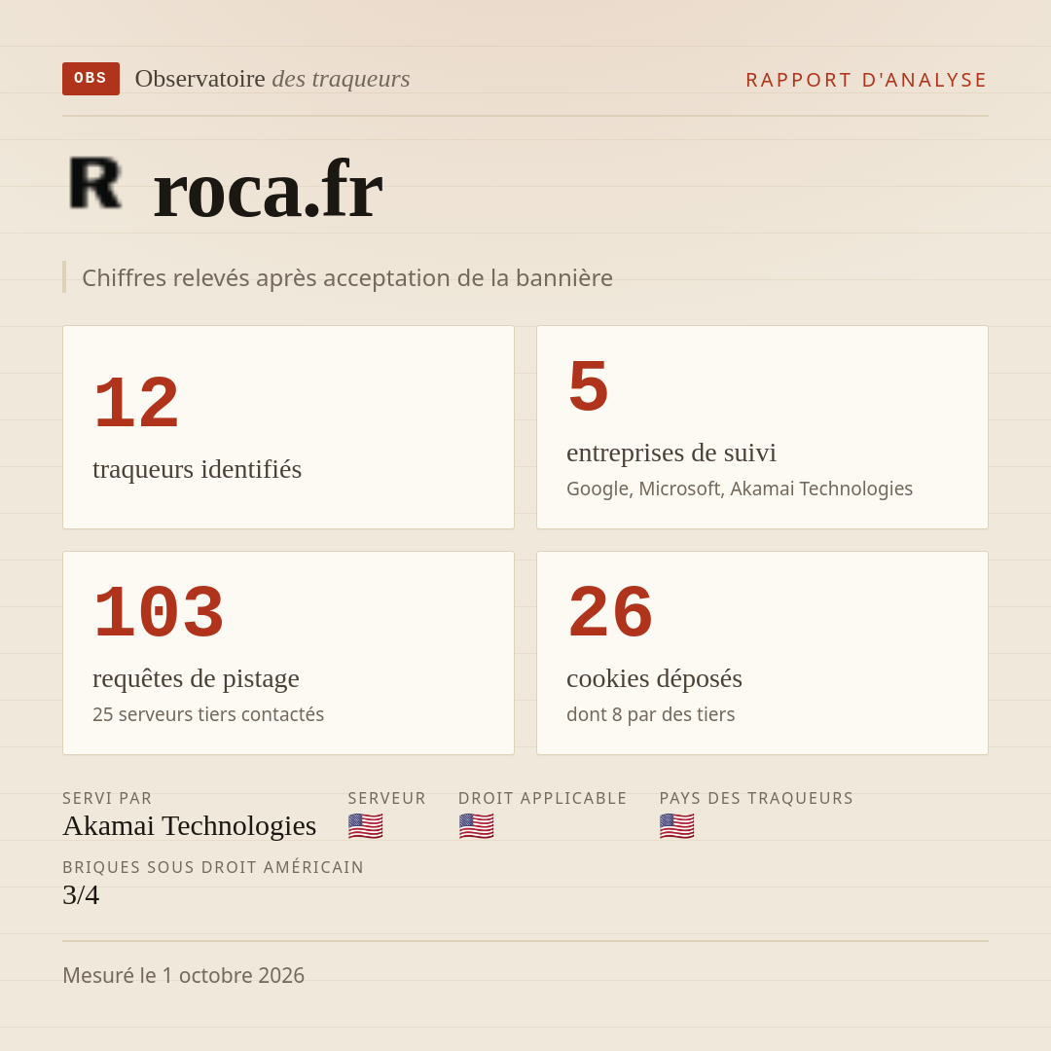This screenshot has width=1051, height=1051.
Task: Click the requêtes de pistage label
Action: pyautogui.click(x=196, y=678)
